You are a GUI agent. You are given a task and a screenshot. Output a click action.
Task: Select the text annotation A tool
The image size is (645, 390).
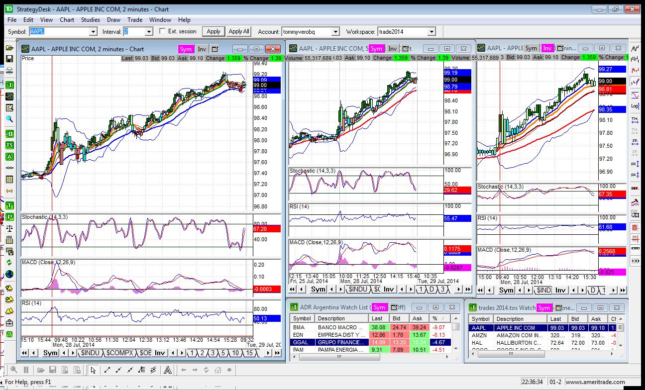(168, 370)
